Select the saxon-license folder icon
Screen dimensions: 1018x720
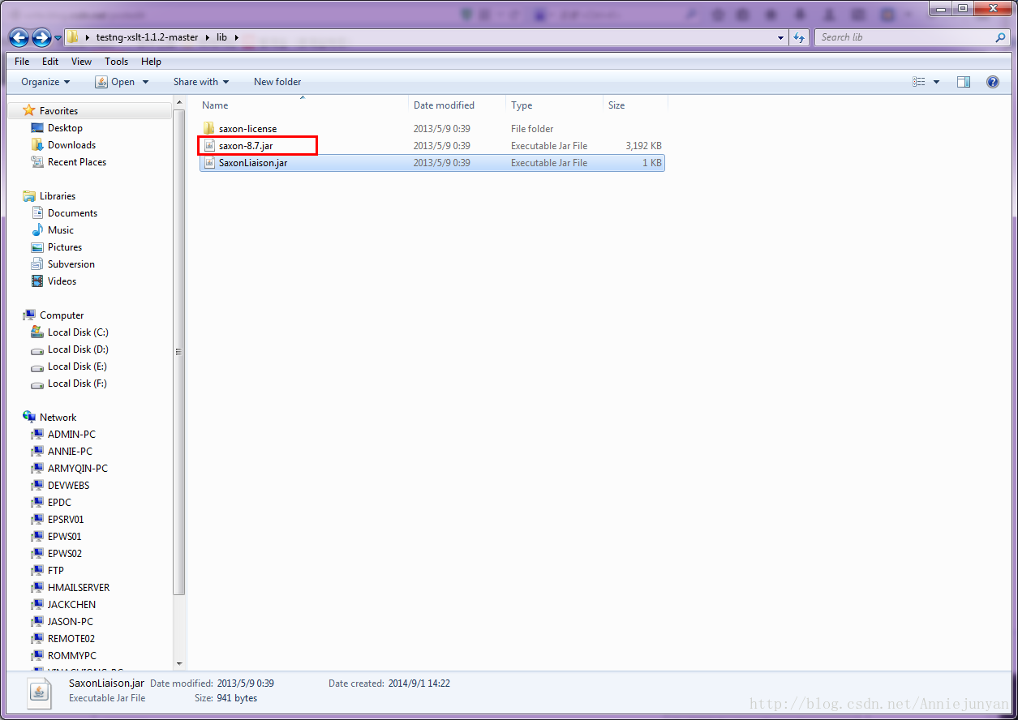click(x=208, y=128)
